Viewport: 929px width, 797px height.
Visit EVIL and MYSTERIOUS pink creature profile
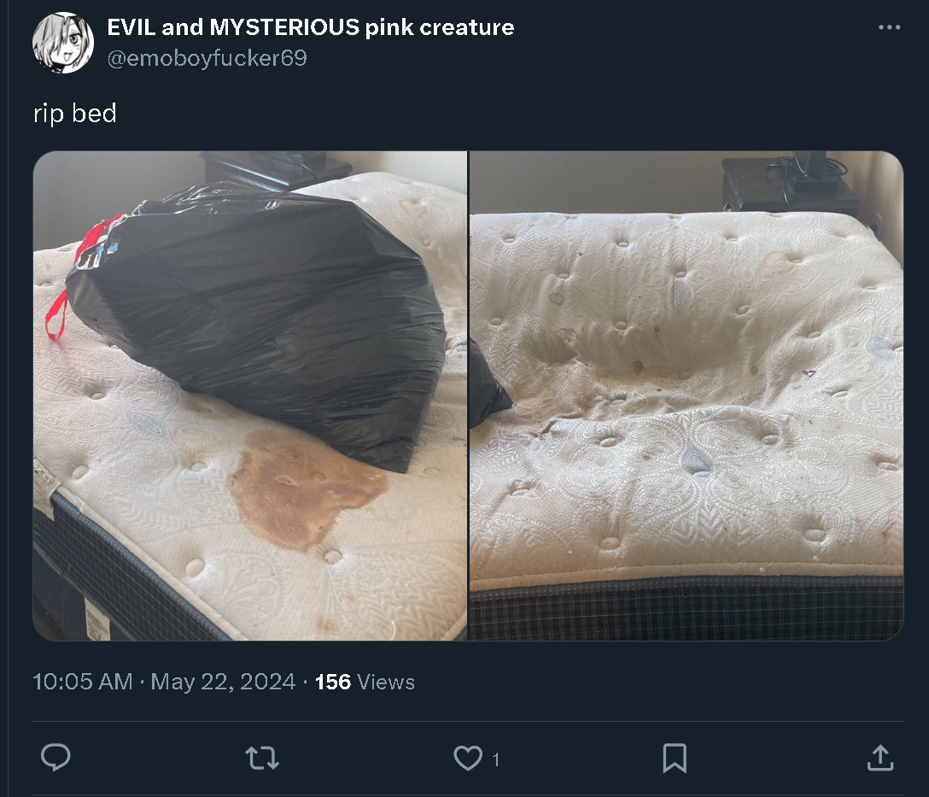pos(311,27)
